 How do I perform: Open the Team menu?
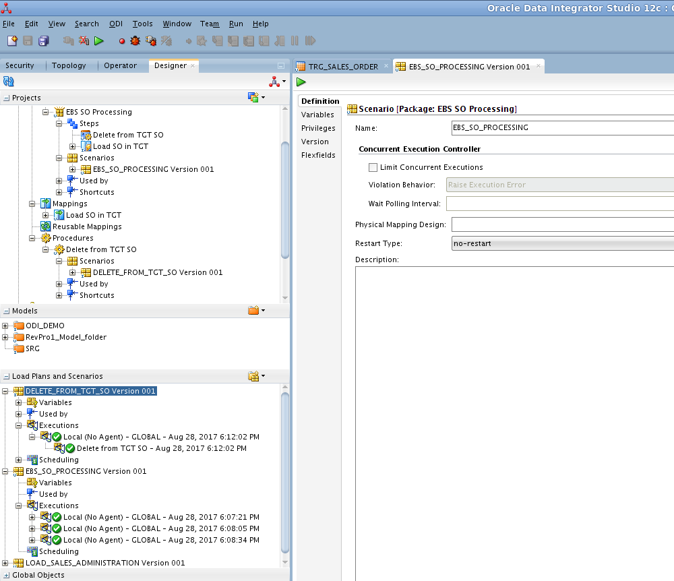pos(210,24)
